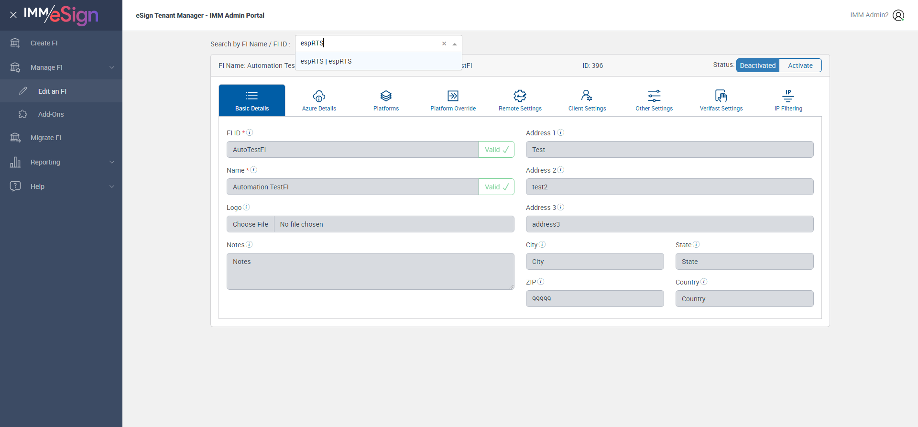Click the IMM eSign logo

click(x=61, y=15)
